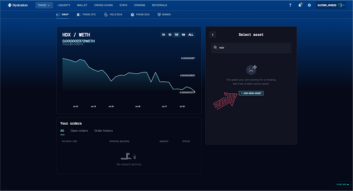The height and width of the screenshot is (191, 353).
Task: Click the Select asset heading
Action: tap(251, 35)
